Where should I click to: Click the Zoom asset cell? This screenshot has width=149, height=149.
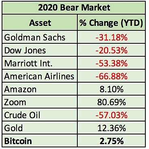tap(40, 102)
